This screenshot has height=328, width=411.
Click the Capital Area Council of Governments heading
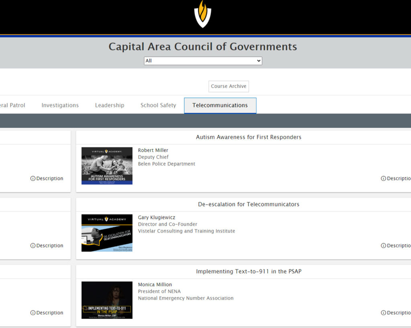(203, 46)
